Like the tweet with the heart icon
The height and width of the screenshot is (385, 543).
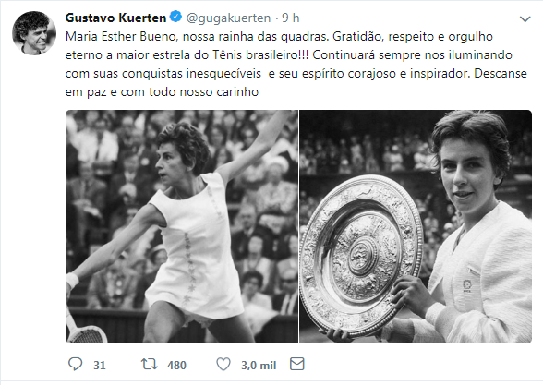click(223, 364)
